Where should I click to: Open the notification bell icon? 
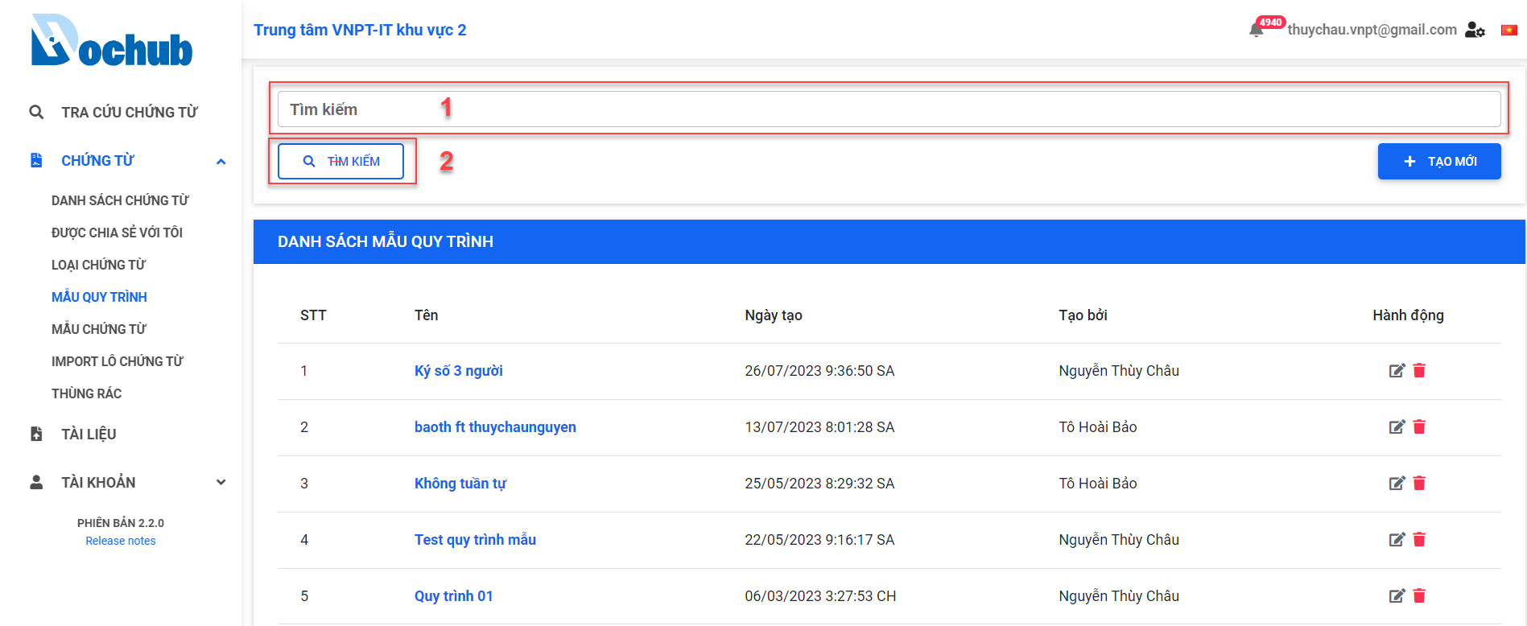coord(1256,31)
